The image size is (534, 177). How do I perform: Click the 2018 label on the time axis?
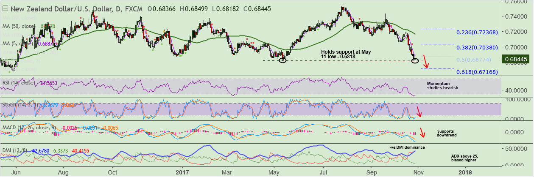point(465,172)
